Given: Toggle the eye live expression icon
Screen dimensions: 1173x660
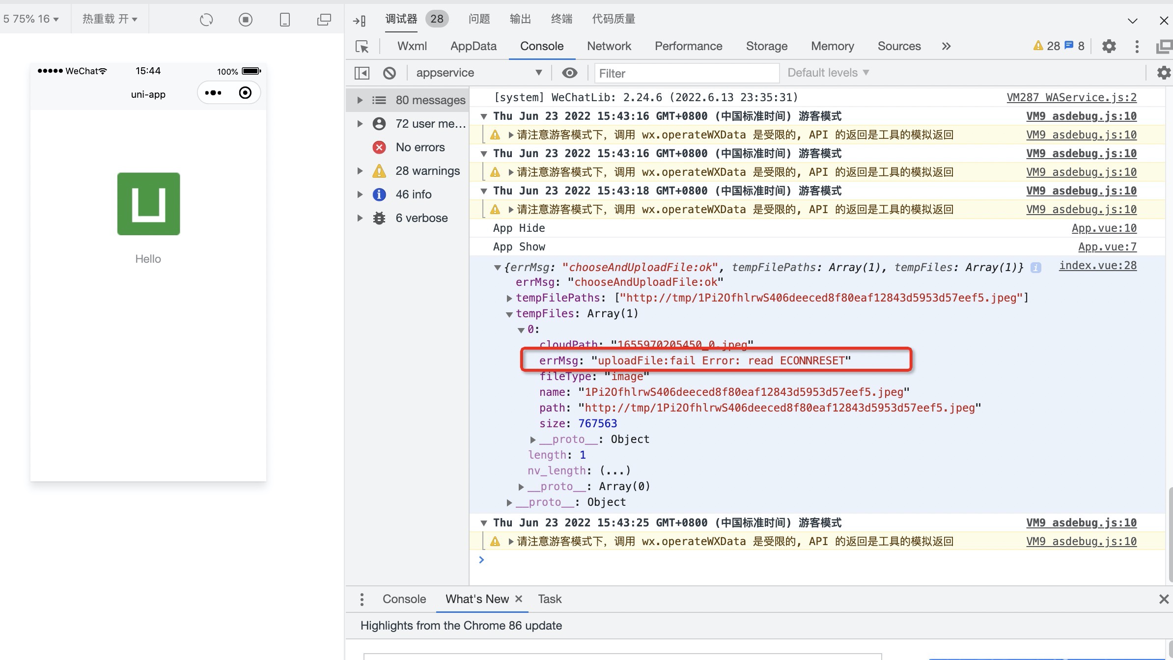Looking at the screenshot, I should (569, 73).
